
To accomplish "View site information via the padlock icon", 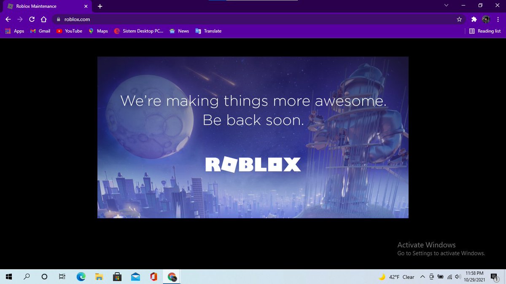I will click(59, 19).
